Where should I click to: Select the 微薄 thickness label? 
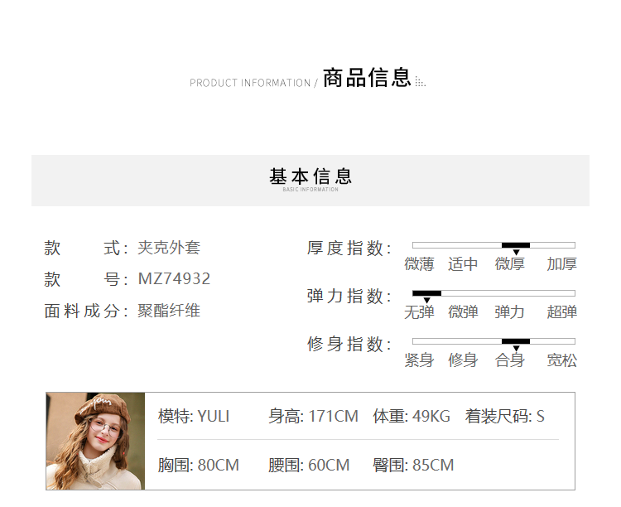(x=419, y=264)
